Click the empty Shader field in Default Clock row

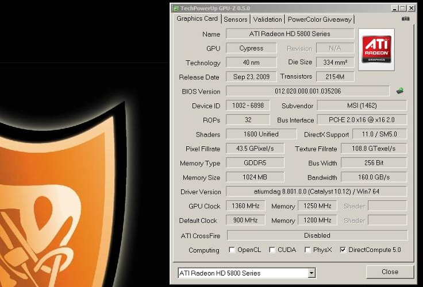coord(387,220)
